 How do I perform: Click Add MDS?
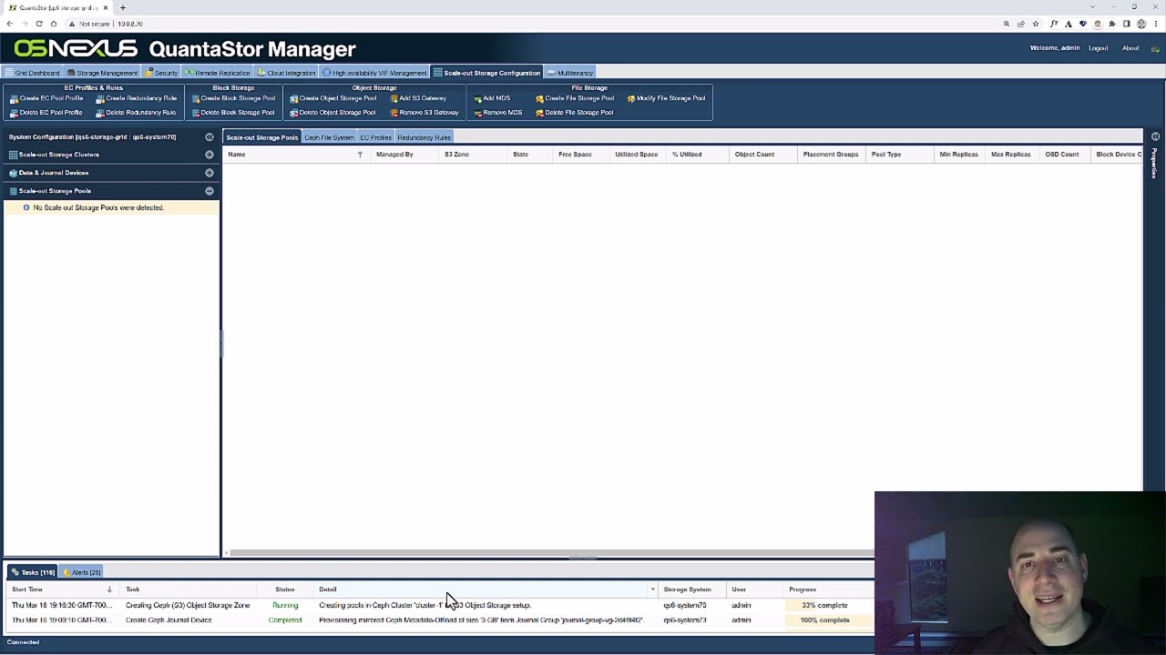492,98
